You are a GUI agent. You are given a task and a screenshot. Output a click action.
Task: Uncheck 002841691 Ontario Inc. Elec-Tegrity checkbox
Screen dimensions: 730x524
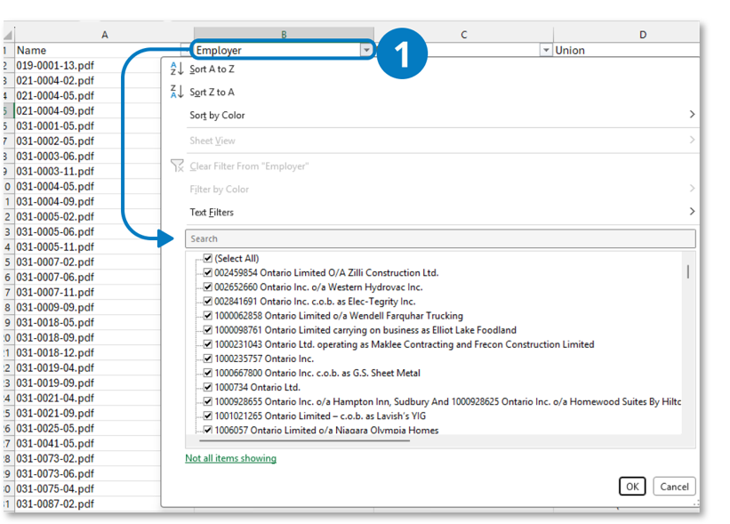tap(208, 302)
